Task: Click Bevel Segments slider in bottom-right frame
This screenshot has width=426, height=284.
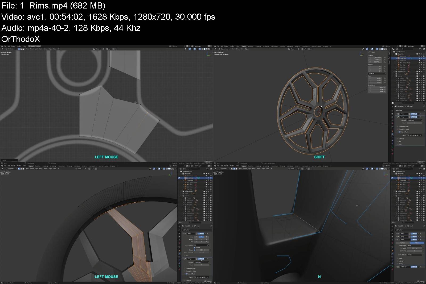Action: [x=414, y=251]
